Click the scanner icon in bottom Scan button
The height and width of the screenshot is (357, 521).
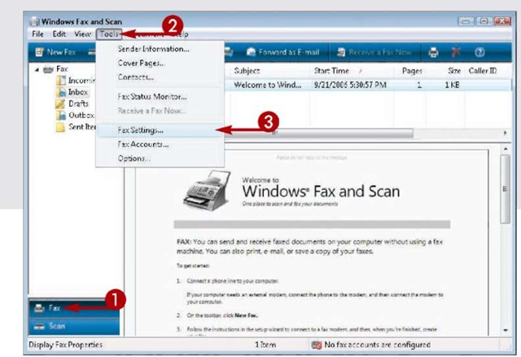click(x=39, y=326)
